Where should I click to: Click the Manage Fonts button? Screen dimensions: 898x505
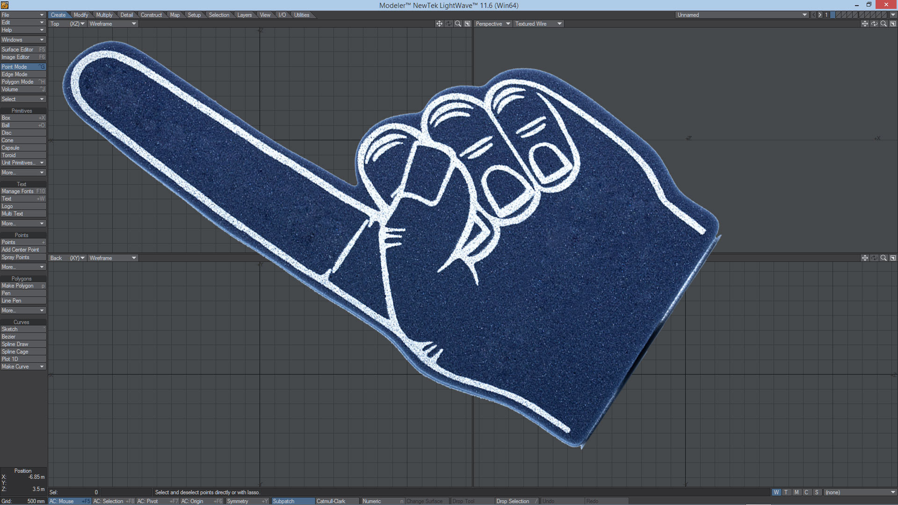(23, 191)
